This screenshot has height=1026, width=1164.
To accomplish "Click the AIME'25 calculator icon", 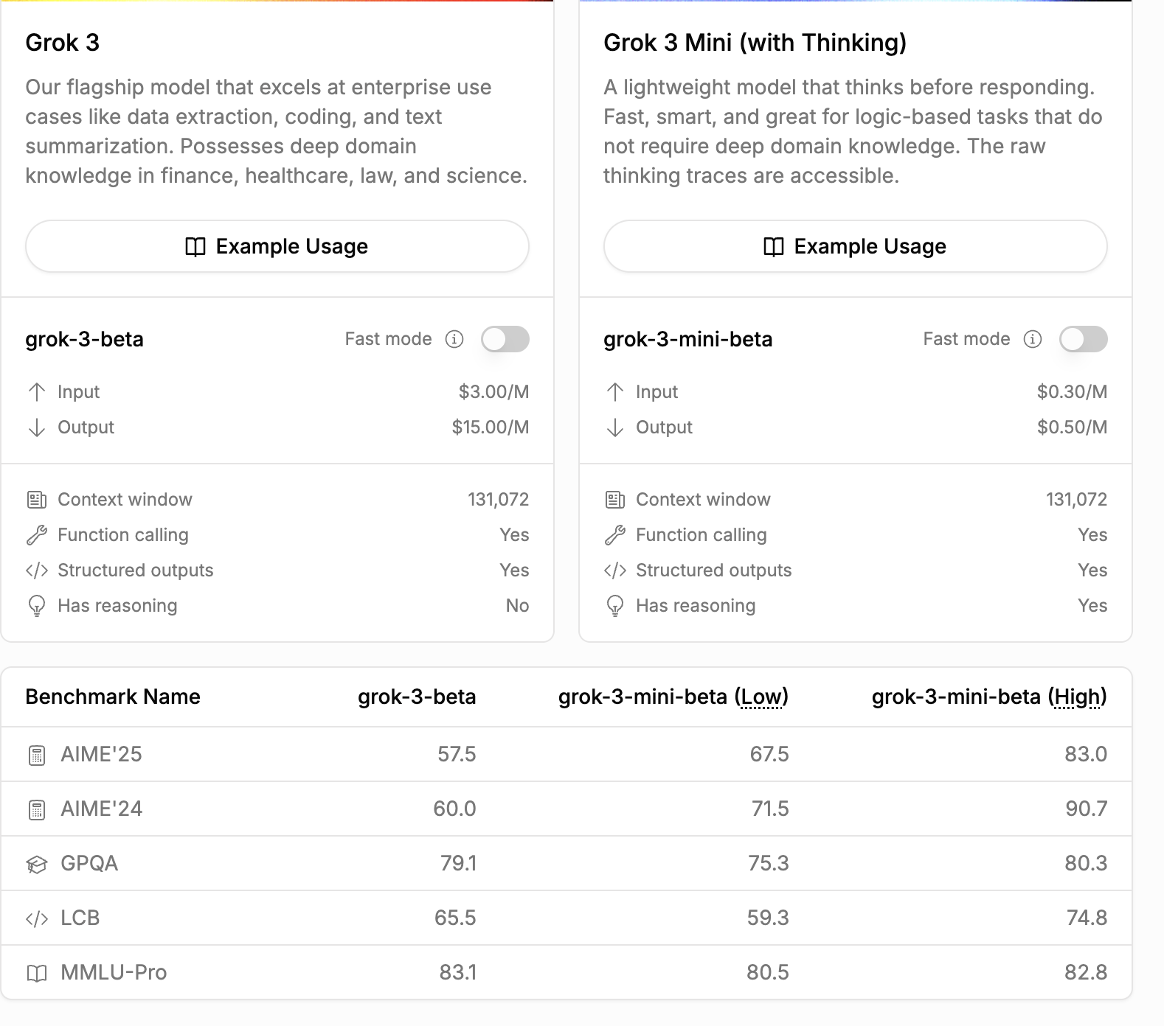I will click(x=36, y=755).
